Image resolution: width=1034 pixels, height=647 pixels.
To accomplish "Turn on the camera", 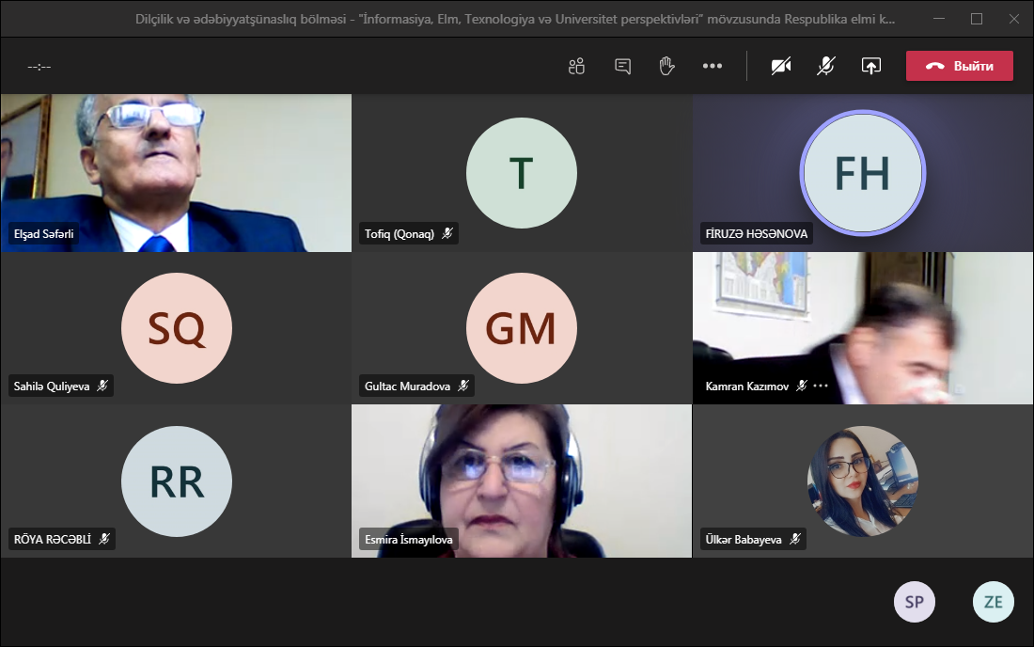I will 781,66.
